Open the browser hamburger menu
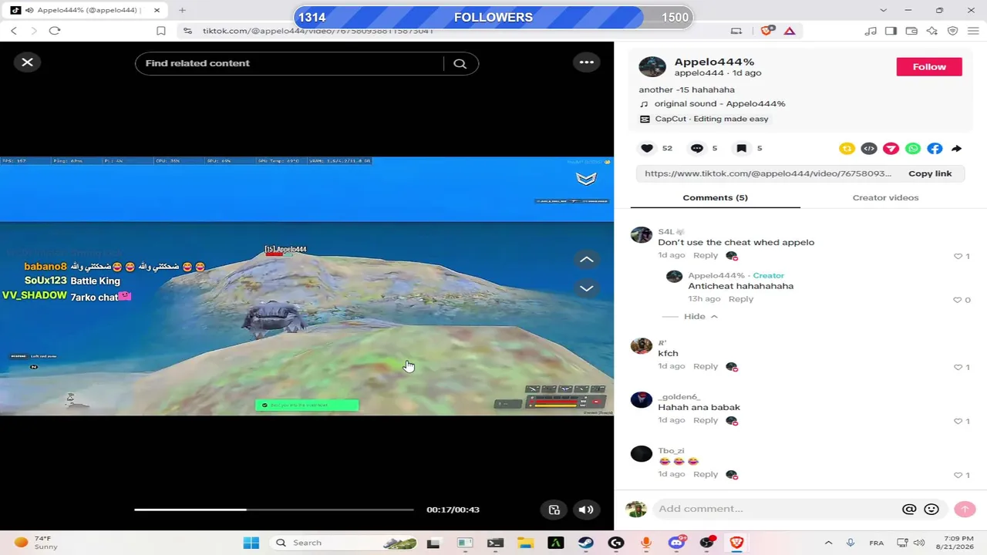 point(973,31)
